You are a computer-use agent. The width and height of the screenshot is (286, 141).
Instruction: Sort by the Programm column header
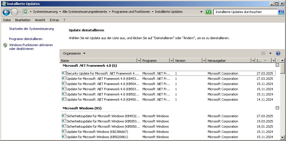[156, 61]
